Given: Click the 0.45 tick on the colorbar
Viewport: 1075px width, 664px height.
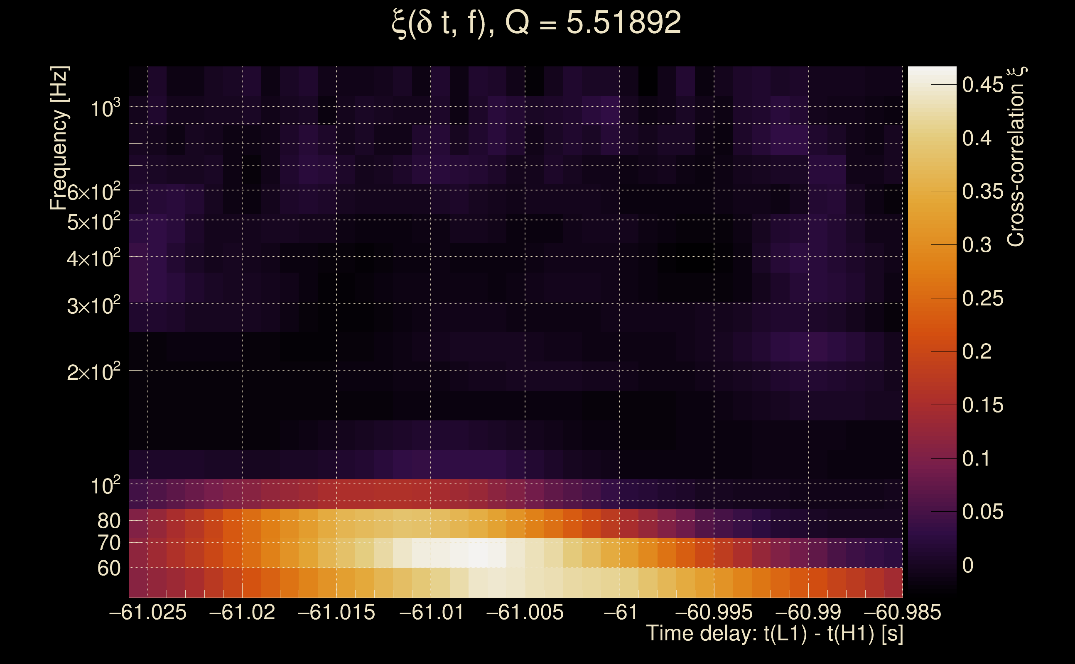Looking at the screenshot, I should pyautogui.click(x=983, y=84).
